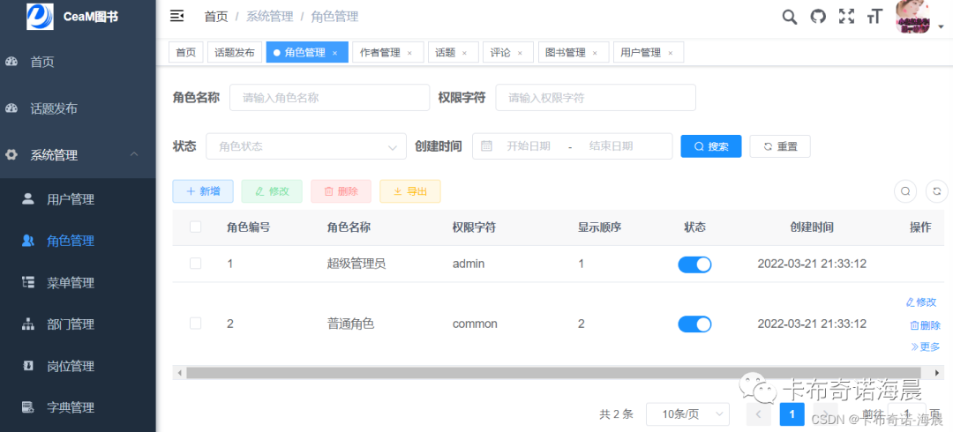Check the 超级管理员 row checkbox
Viewport: 953px width, 432px height.
click(195, 264)
